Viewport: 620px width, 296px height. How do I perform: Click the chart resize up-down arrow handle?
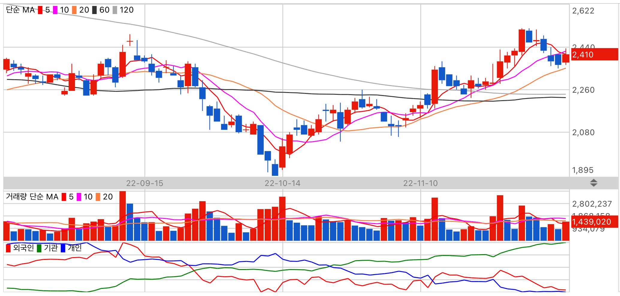(594, 183)
